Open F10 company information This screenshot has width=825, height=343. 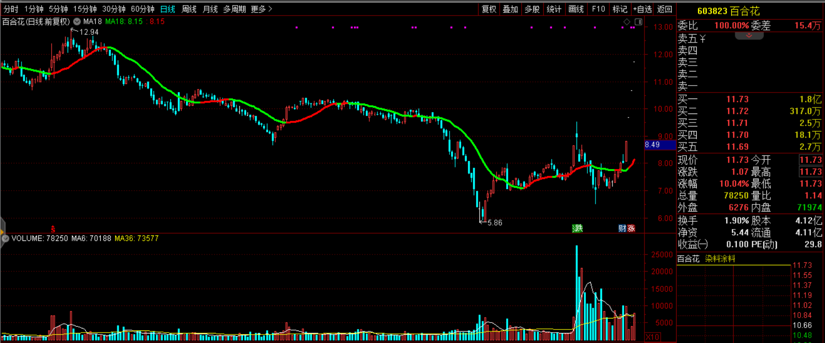(x=598, y=9)
